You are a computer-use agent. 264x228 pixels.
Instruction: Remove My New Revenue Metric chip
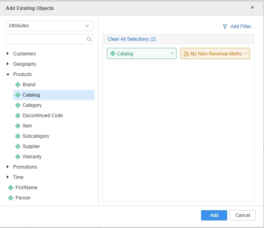click(246, 53)
